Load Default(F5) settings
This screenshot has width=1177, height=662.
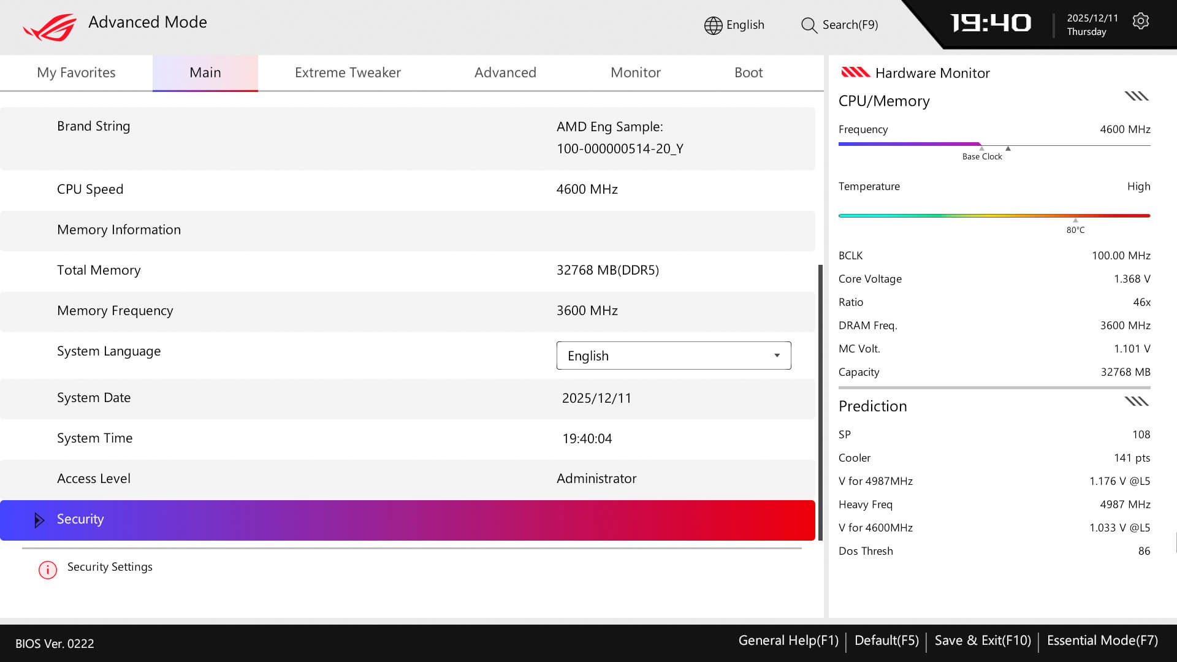pos(886,641)
